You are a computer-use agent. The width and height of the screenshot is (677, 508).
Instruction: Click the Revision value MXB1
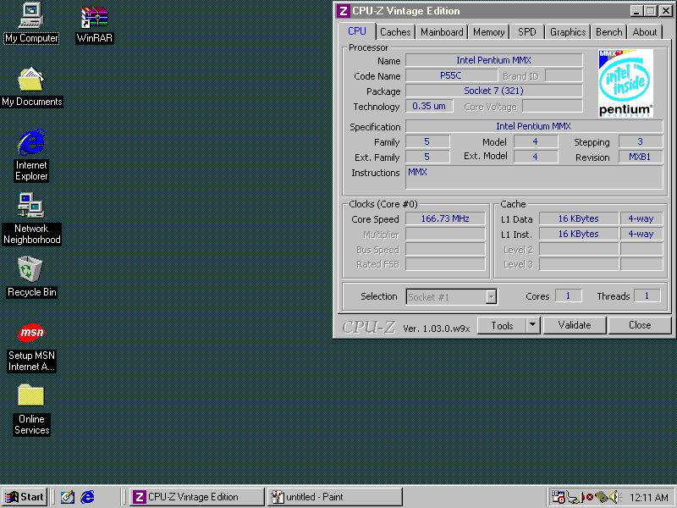tap(641, 157)
